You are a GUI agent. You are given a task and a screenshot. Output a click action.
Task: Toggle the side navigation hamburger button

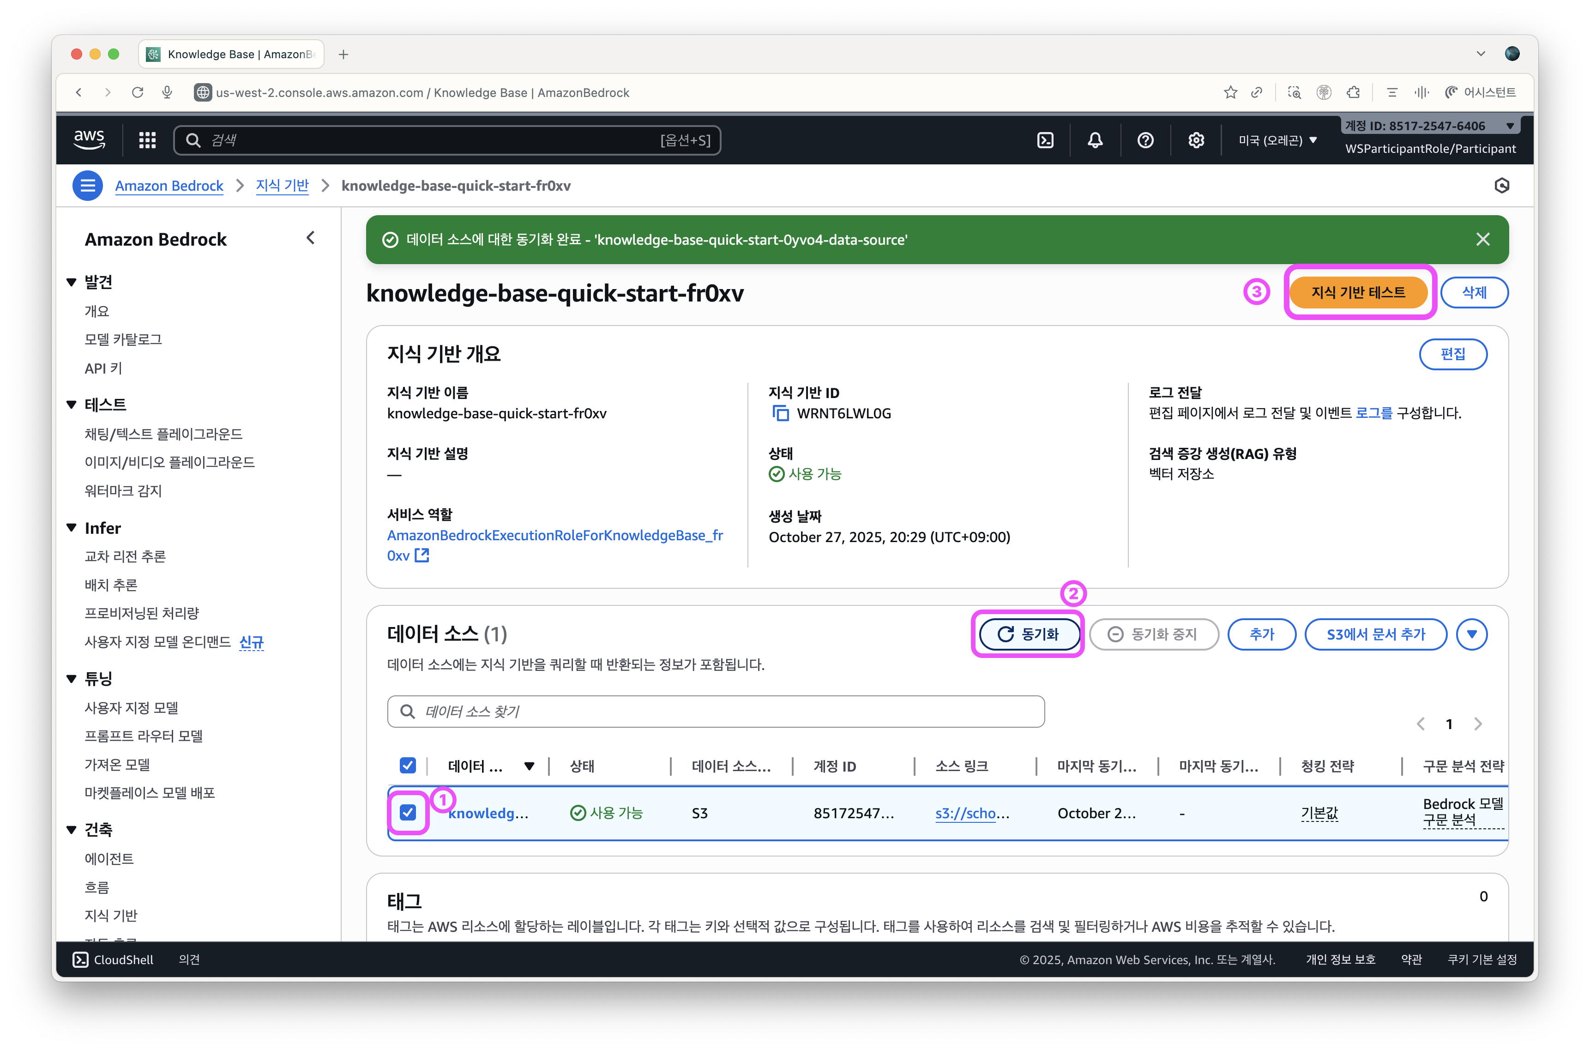click(x=88, y=186)
